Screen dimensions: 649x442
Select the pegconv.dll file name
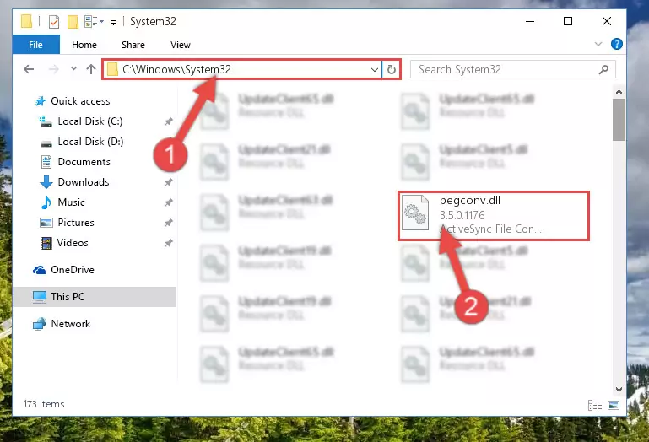[470, 200]
